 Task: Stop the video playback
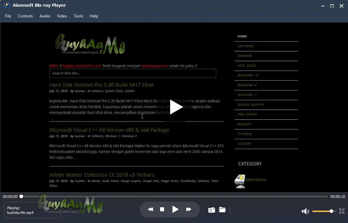coord(162,209)
